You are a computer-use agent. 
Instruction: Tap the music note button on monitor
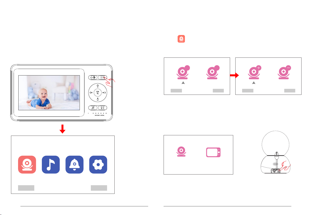pos(93,108)
